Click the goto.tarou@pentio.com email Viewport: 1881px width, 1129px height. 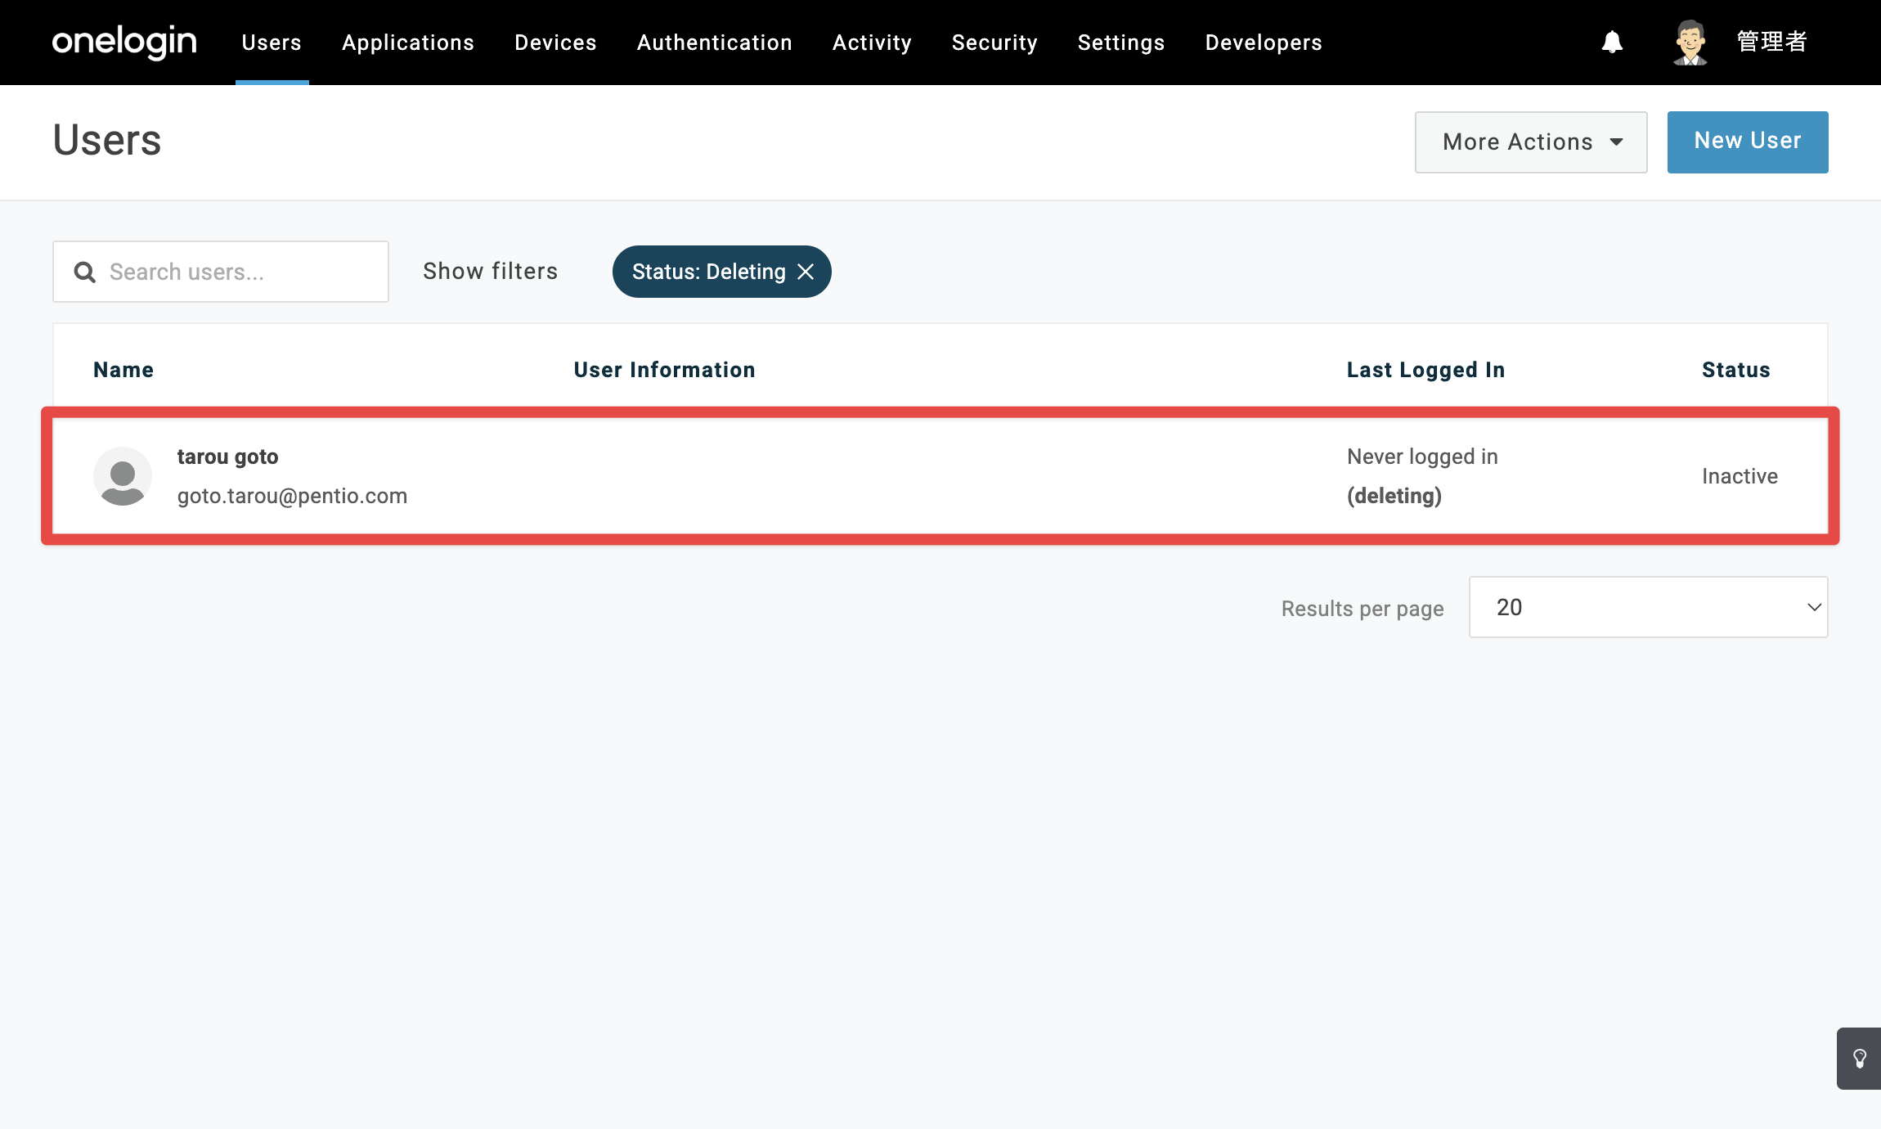[292, 496]
